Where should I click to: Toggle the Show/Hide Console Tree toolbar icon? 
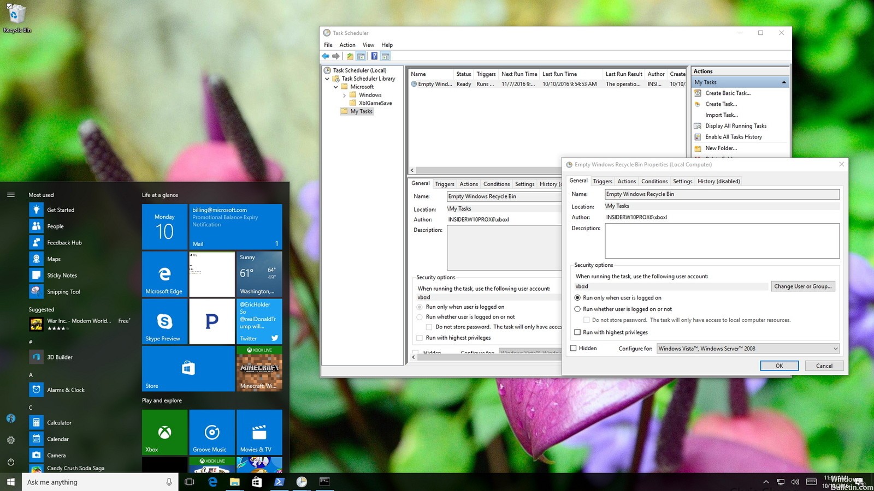click(x=361, y=56)
